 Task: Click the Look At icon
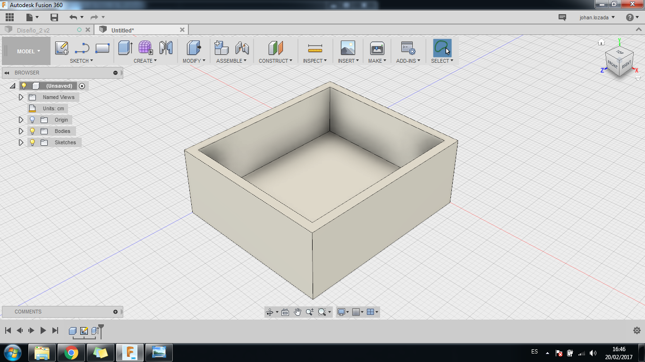pyautogui.click(x=285, y=312)
